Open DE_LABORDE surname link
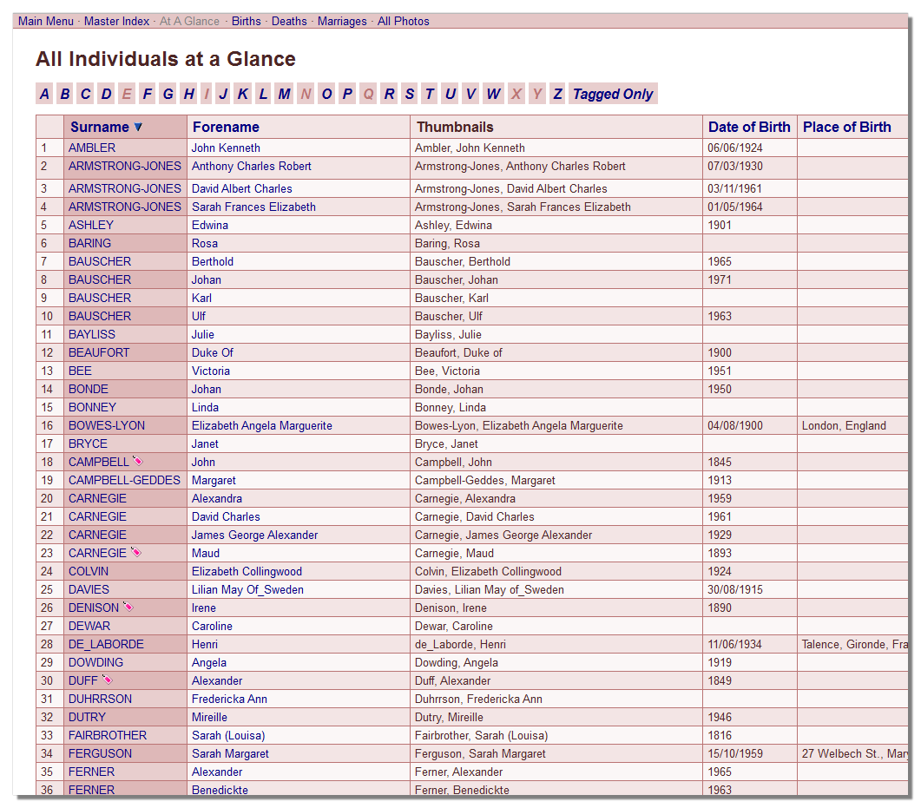The image size is (921, 808). (x=106, y=644)
